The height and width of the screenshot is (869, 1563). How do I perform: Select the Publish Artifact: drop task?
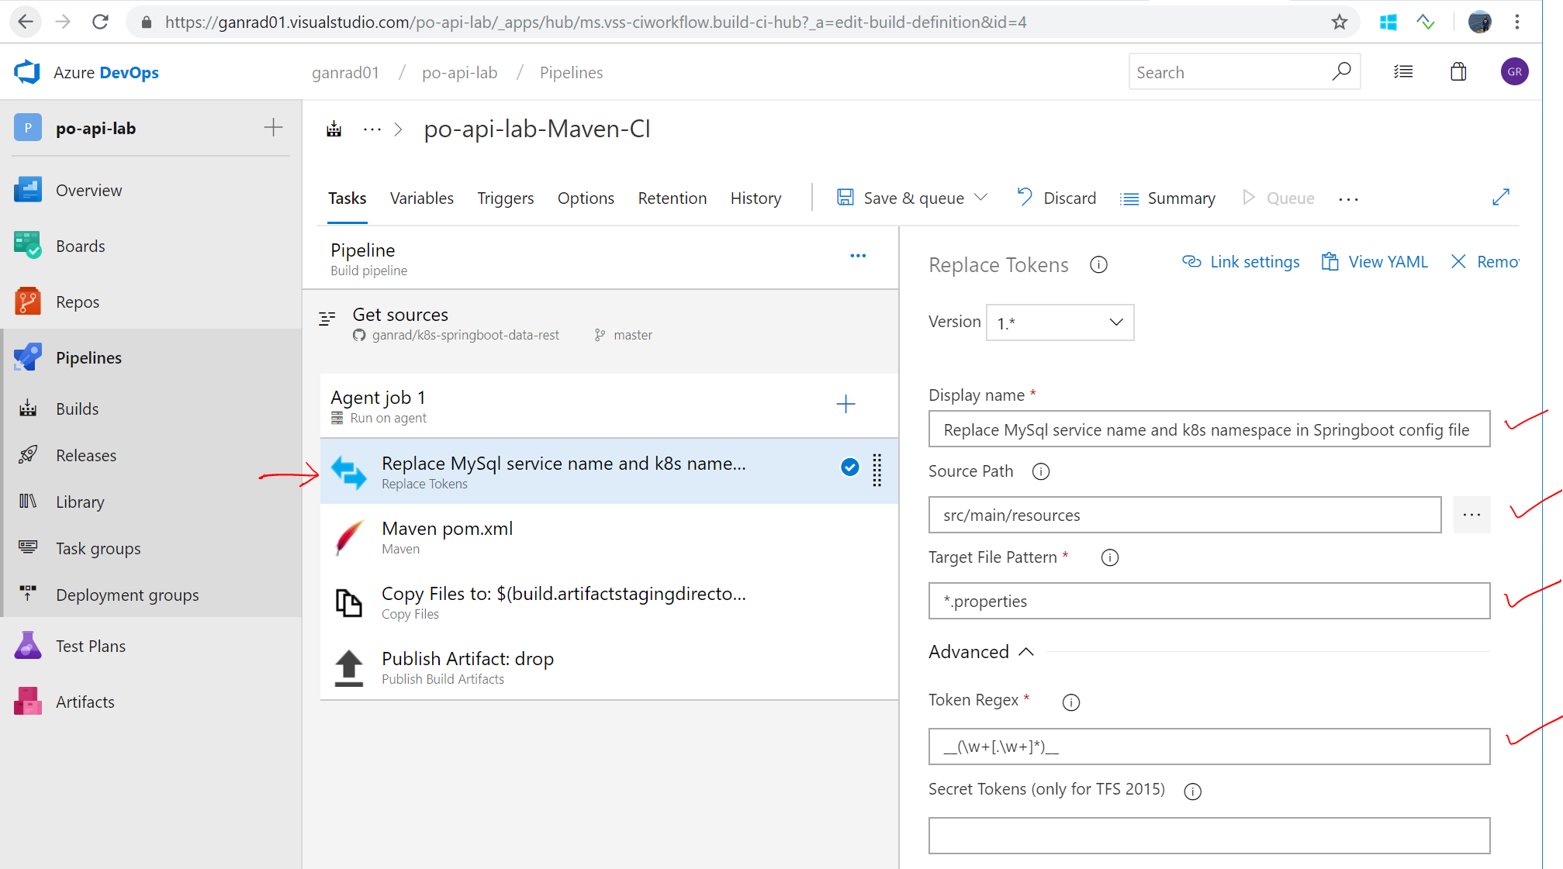[609, 667]
